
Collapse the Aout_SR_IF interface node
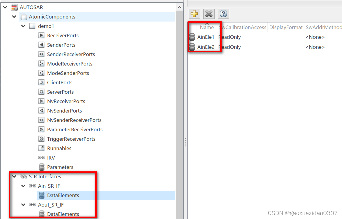tap(23, 205)
